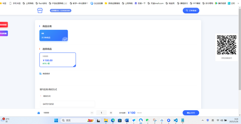This screenshot has width=241, height=124.
Task: Open Microsoft Word from the taskbar
Action: tap(127, 120)
